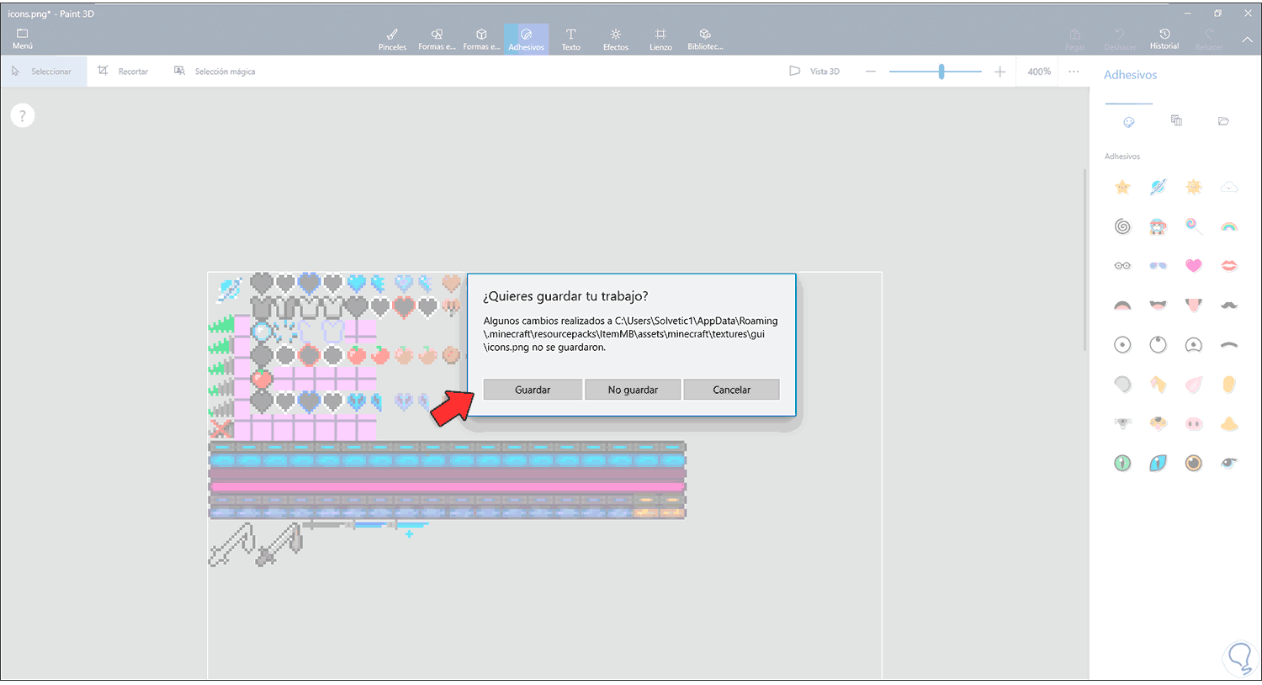The width and height of the screenshot is (1262, 685).
Task: Adjust the zoom slider handle
Action: tap(941, 72)
